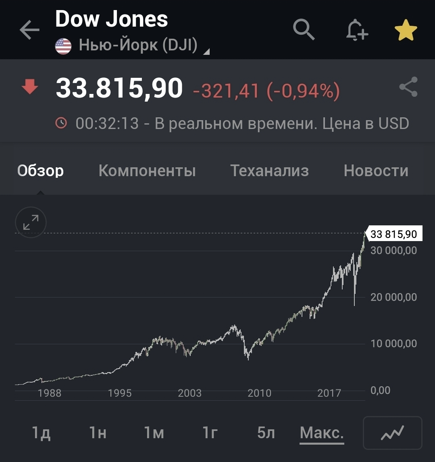Tap the US flag icon
435x462 pixels.
coord(63,46)
